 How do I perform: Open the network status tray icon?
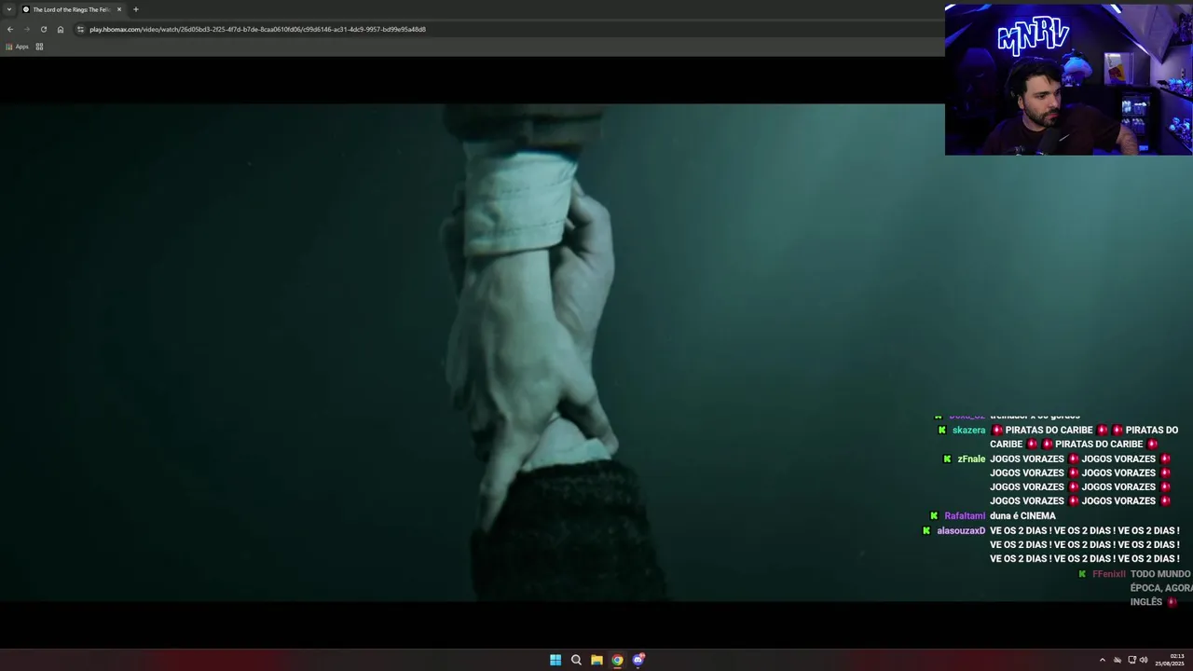coord(1131,660)
